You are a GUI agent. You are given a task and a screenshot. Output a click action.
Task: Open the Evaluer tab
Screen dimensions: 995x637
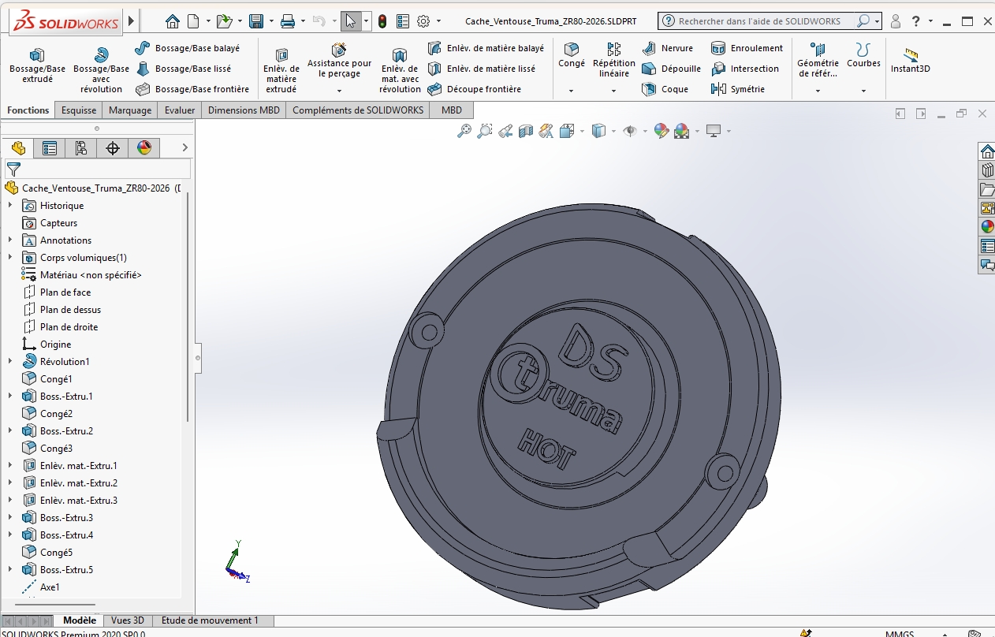click(x=180, y=110)
